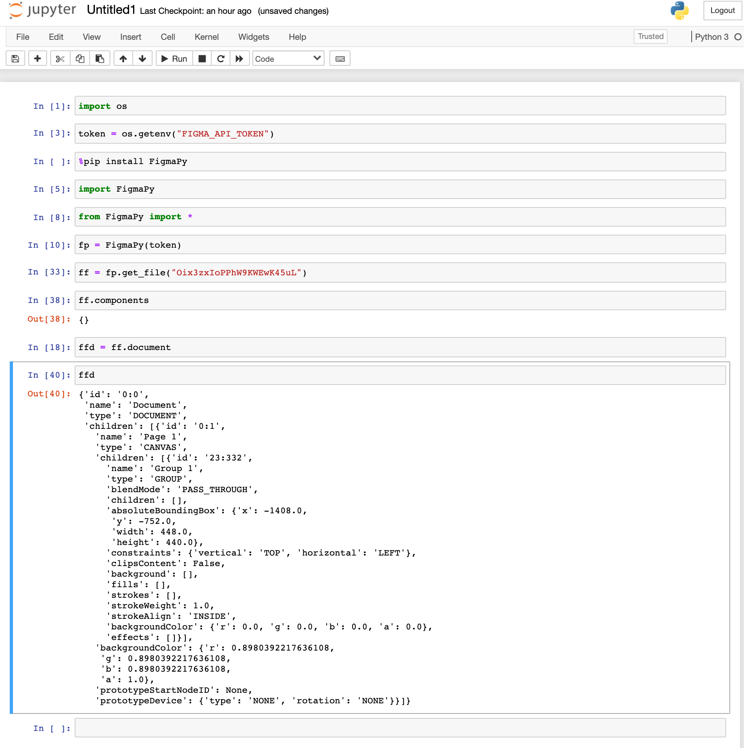The height and width of the screenshot is (748, 744).
Task: Select the import FigmaPy cell
Action: pos(400,189)
